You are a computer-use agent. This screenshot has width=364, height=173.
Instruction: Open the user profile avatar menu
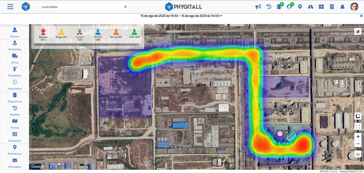pyautogui.click(x=354, y=7)
